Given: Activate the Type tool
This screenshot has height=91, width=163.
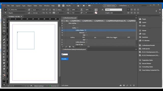Looking at the screenshot, I should coord(4,34).
